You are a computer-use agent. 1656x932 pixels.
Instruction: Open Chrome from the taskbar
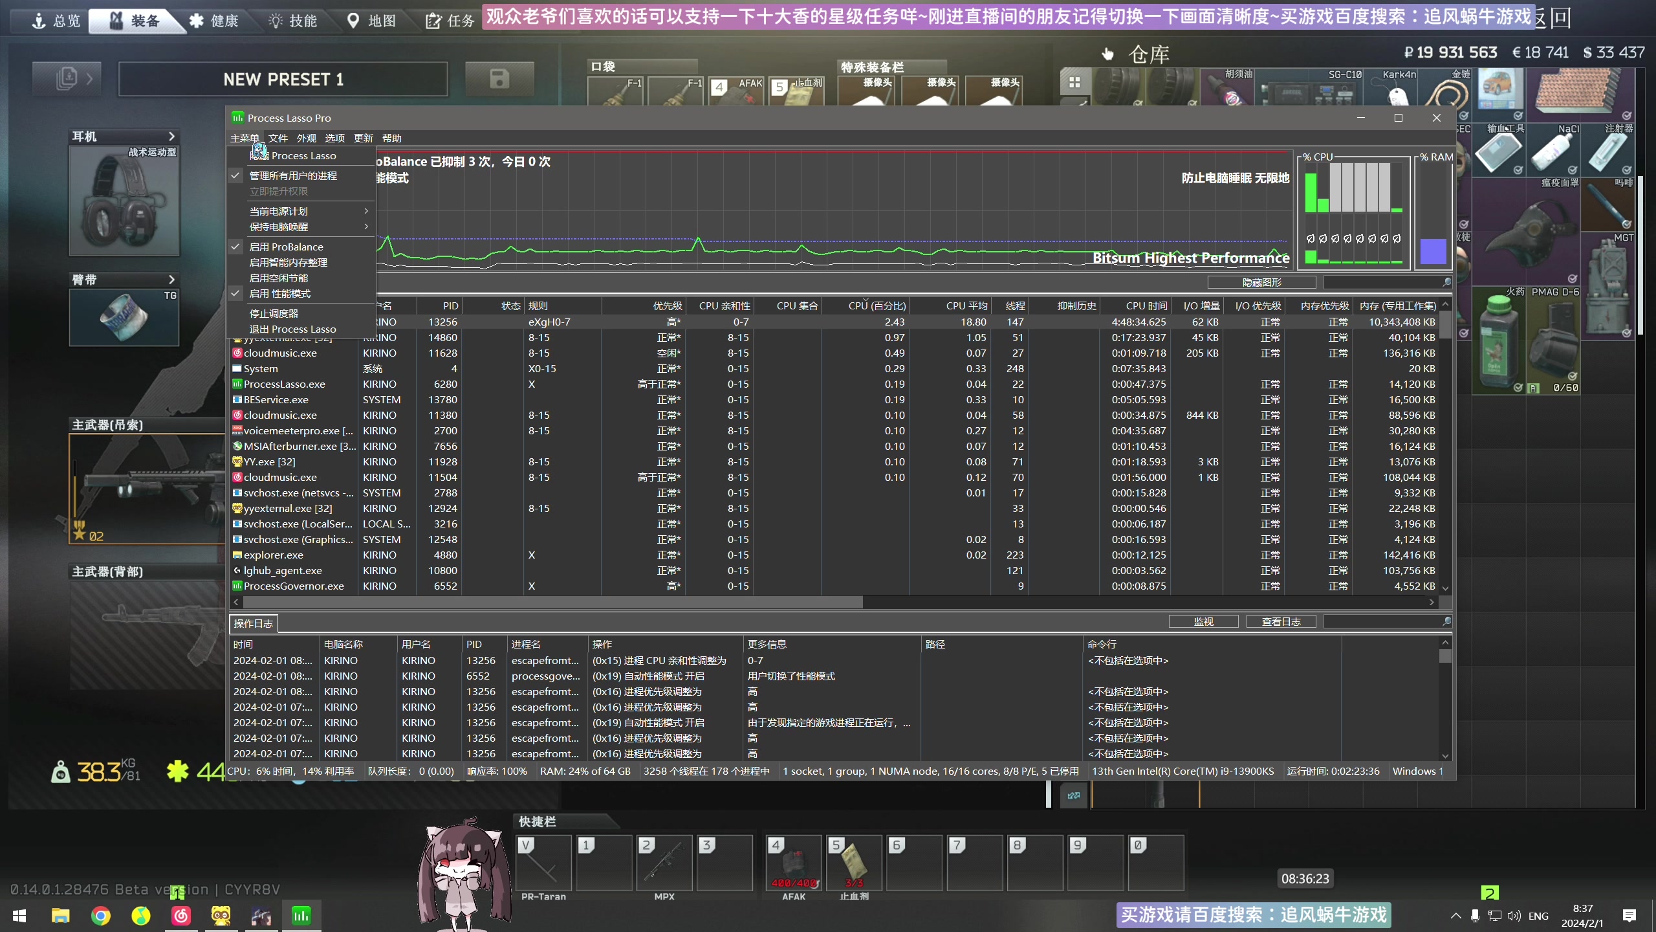101,915
